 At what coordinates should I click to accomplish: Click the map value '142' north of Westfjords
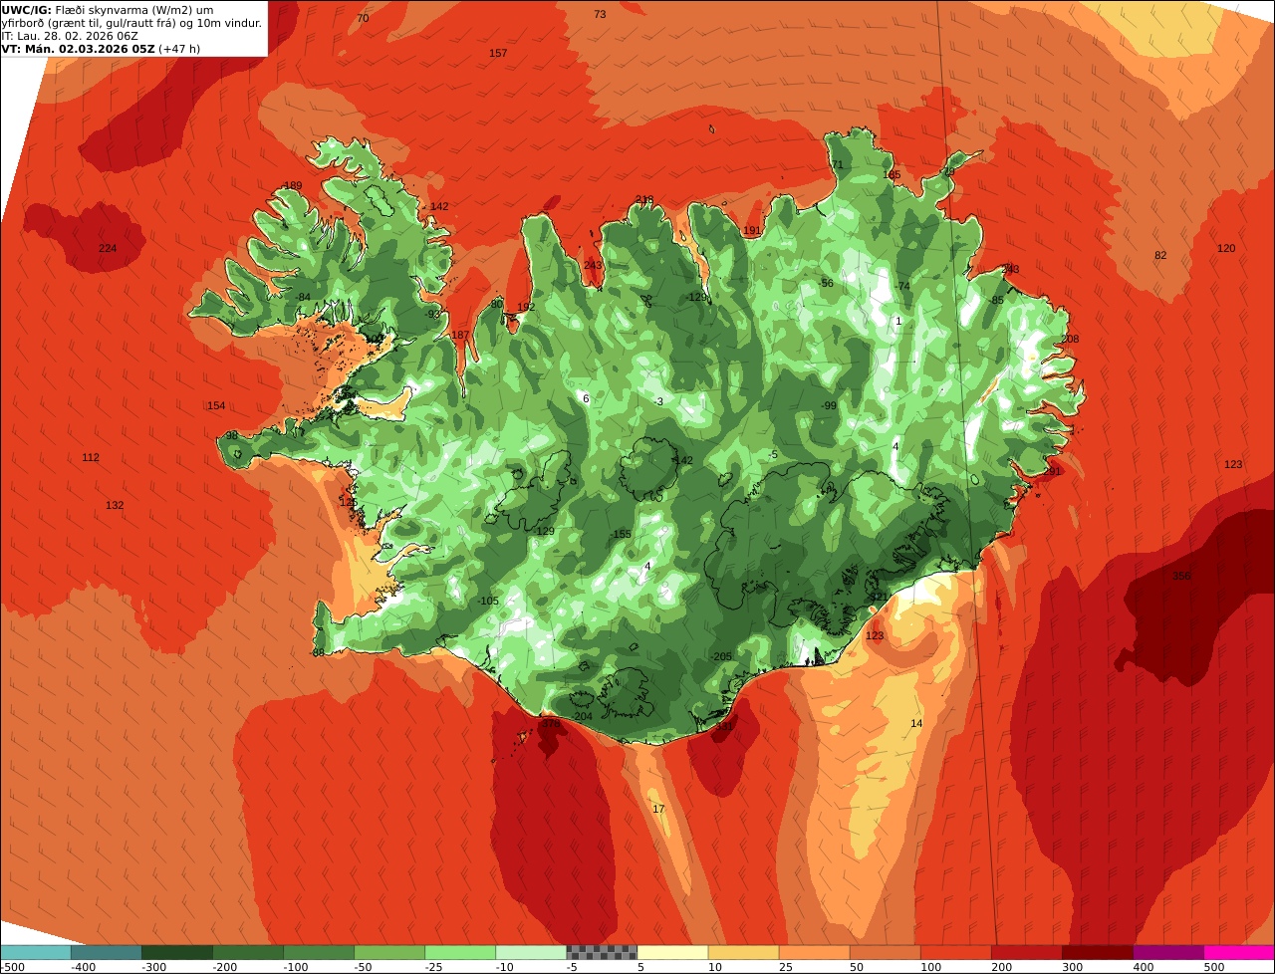tap(439, 207)
